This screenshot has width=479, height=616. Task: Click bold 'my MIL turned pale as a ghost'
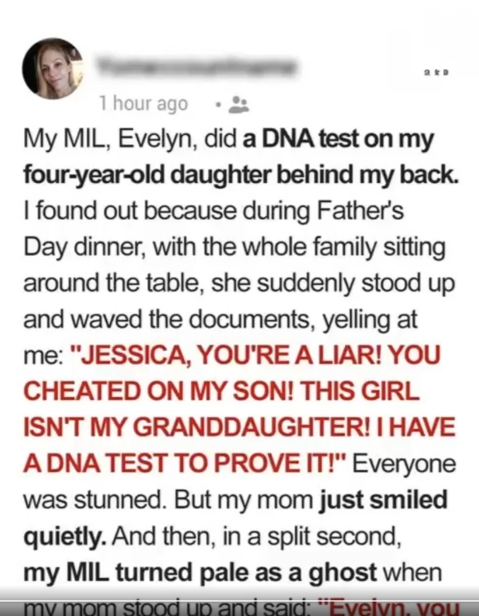(x=200, y=571)
